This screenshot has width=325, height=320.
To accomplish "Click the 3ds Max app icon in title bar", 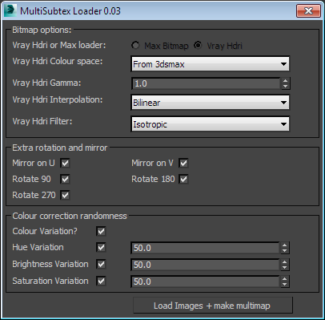I will click(x=10, y=11).
